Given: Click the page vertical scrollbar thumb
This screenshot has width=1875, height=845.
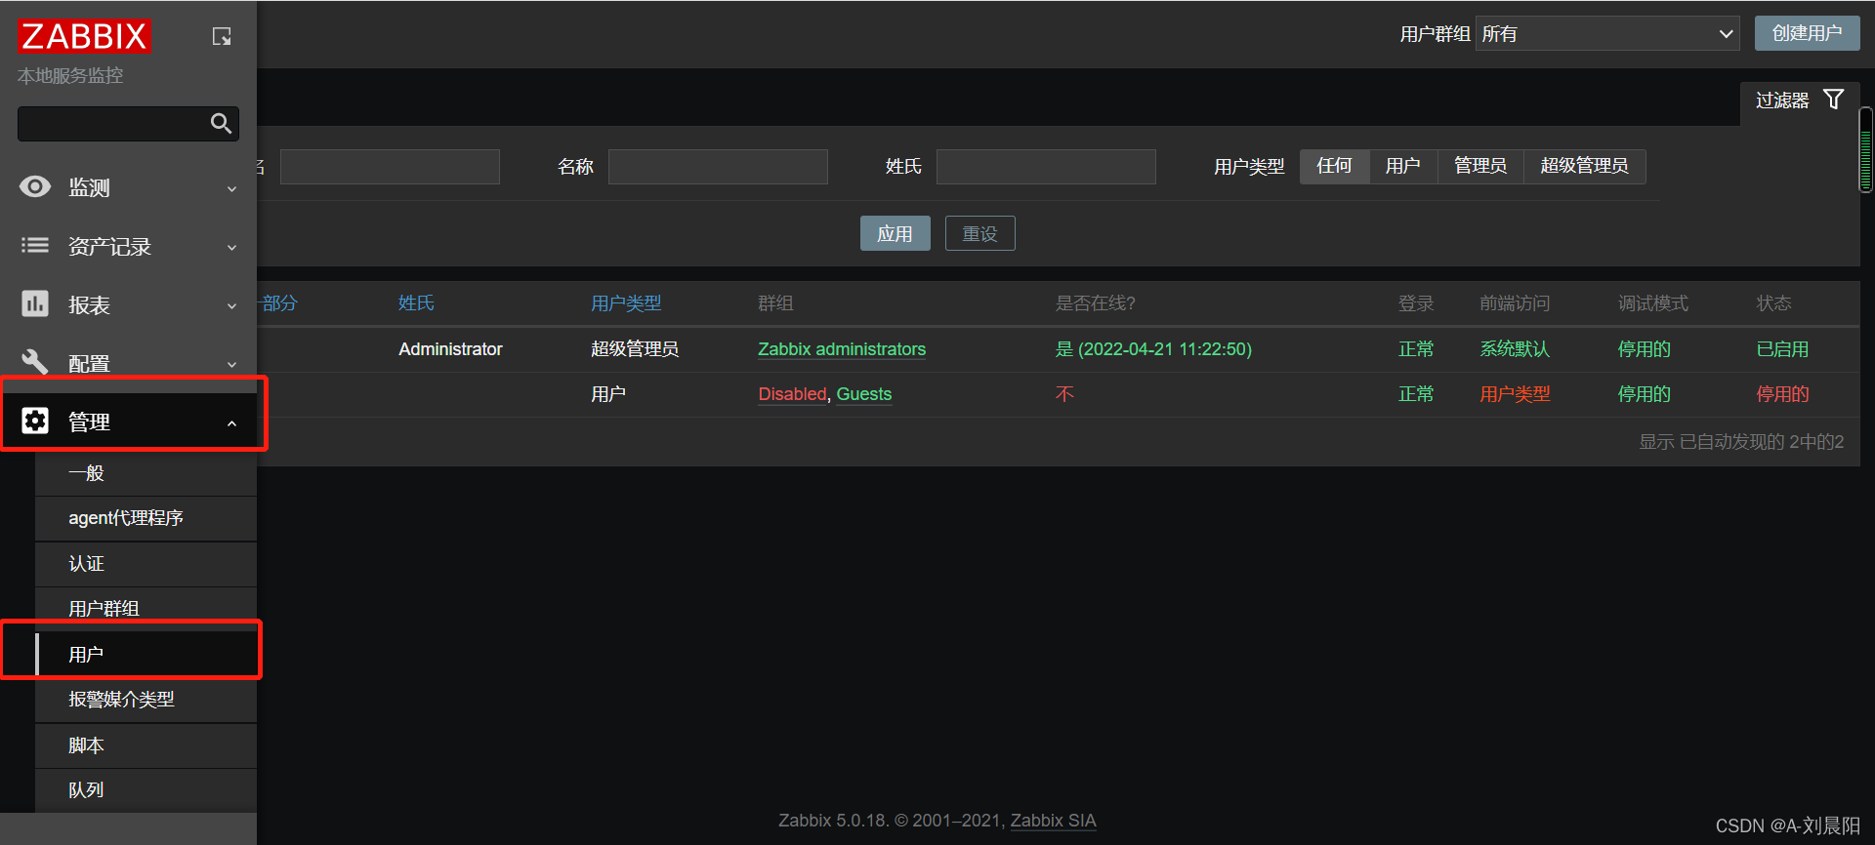Looking at the screenshot, I should (1866, 150).
